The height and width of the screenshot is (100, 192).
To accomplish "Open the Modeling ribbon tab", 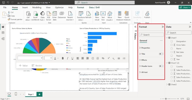I will tap(37, 7).
